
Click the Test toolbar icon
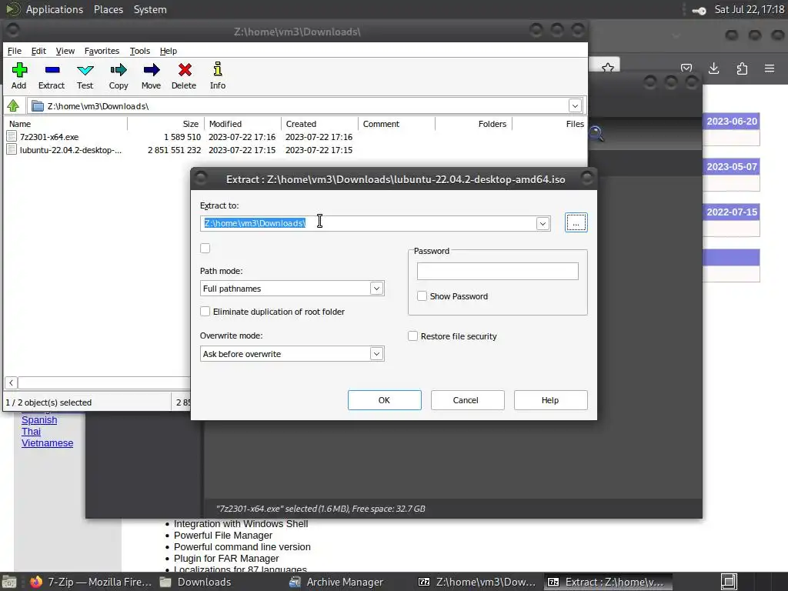(85, 70)
